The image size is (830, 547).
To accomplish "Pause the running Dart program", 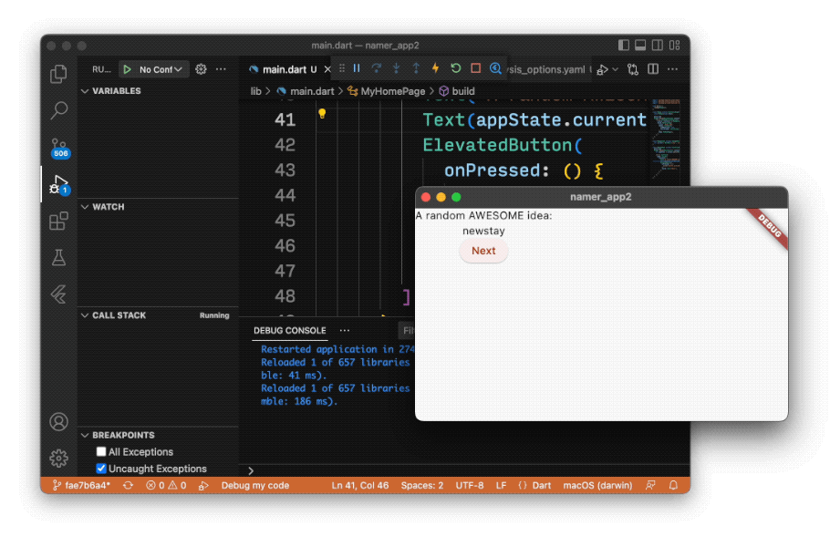I will pos(355,68).
